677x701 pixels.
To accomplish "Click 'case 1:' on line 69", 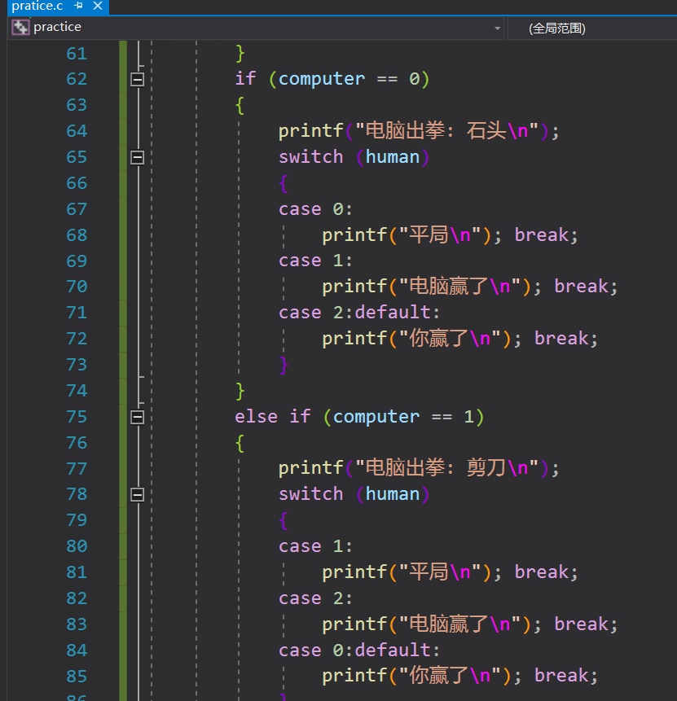I will (315, 261).
